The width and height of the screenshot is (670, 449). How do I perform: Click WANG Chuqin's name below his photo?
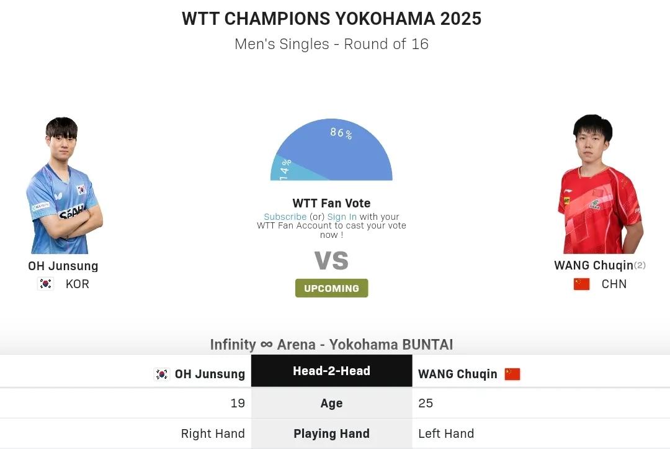[594, 266]
